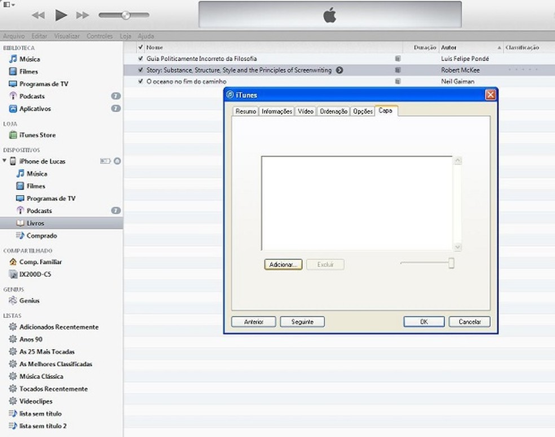
Task: Eject the iPhone de Lucas device
Action: pyautogui.click(x=117, y=161)
